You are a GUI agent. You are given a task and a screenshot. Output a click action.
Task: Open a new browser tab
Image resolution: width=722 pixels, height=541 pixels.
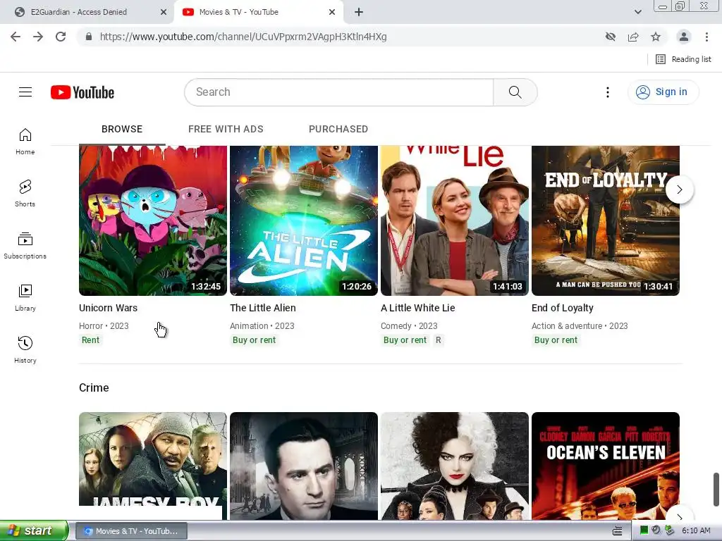pos(359,13)
